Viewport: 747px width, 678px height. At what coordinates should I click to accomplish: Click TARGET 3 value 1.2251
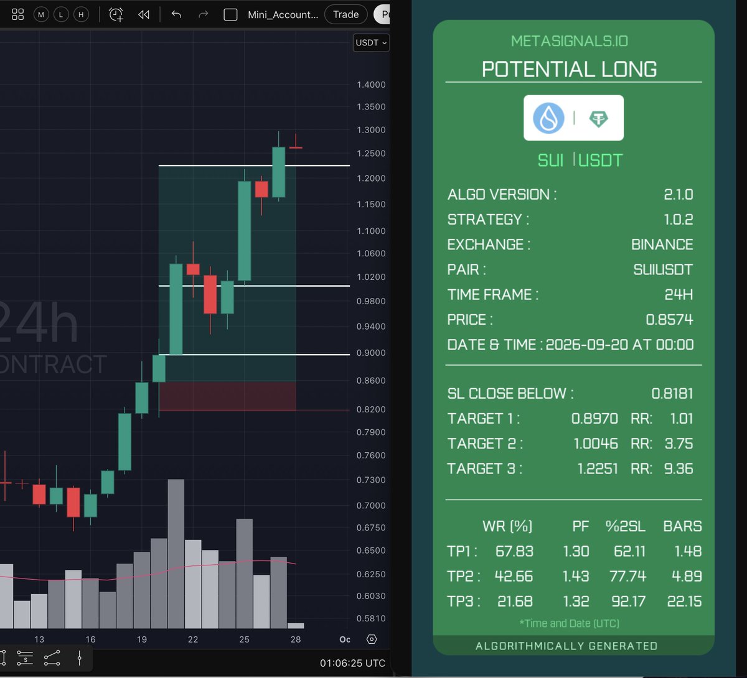[598, 468]
